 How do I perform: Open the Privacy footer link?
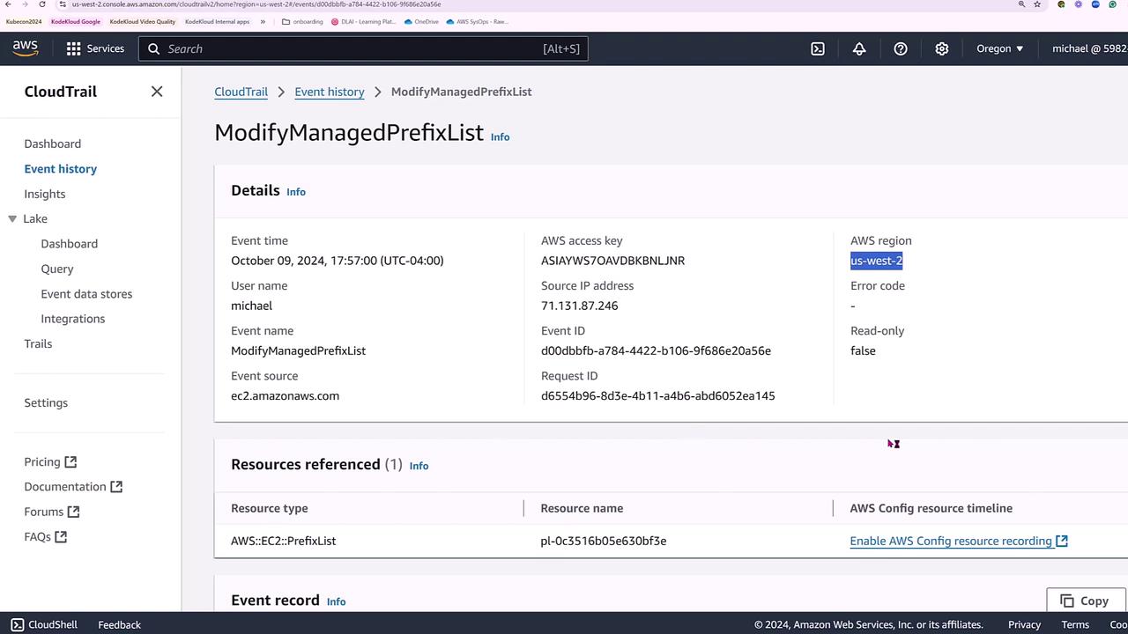point(1024,624)
